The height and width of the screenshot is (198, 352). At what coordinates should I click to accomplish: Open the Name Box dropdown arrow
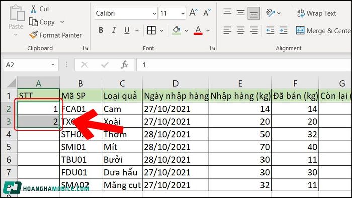tap(53, 65)
